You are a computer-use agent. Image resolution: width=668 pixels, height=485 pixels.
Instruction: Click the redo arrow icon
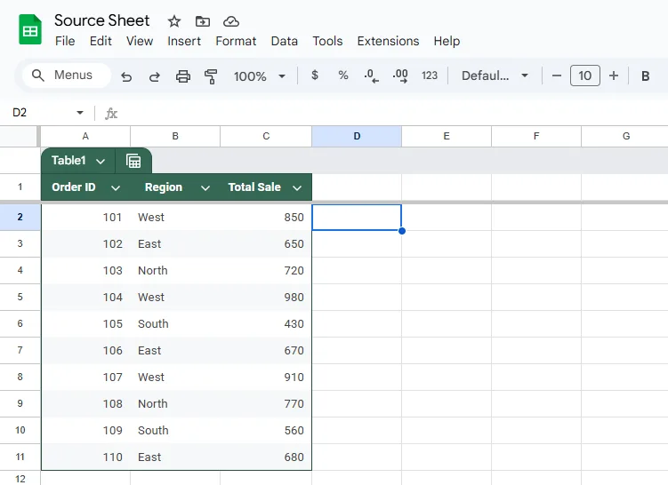pos(154,76)
